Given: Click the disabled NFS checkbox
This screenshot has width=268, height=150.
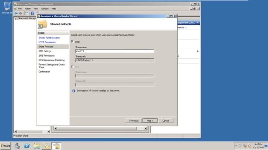Looking at the screenshot, I should tap(72, 67).
